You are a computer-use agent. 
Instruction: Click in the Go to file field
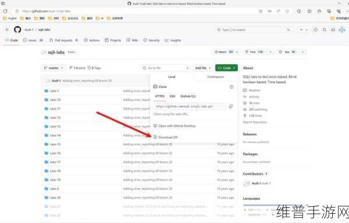point(165,68)
